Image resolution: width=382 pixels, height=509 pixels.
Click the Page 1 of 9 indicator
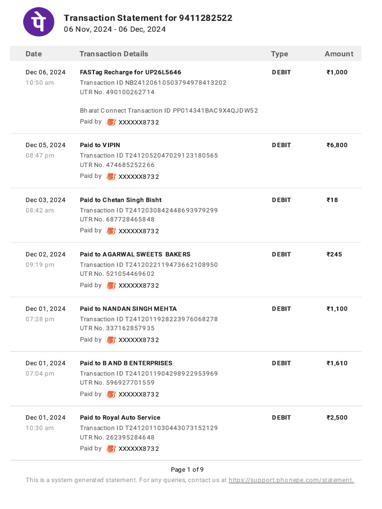point(187,469)
